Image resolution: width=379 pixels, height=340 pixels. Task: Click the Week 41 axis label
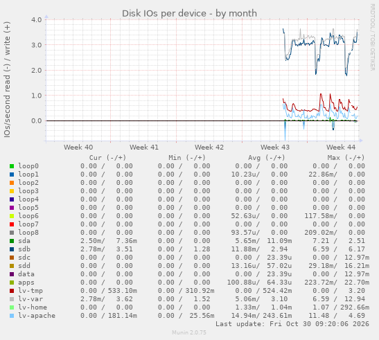click(144, 147)
